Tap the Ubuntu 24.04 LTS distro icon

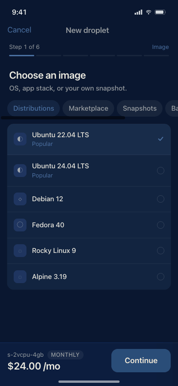pos(20,171)
